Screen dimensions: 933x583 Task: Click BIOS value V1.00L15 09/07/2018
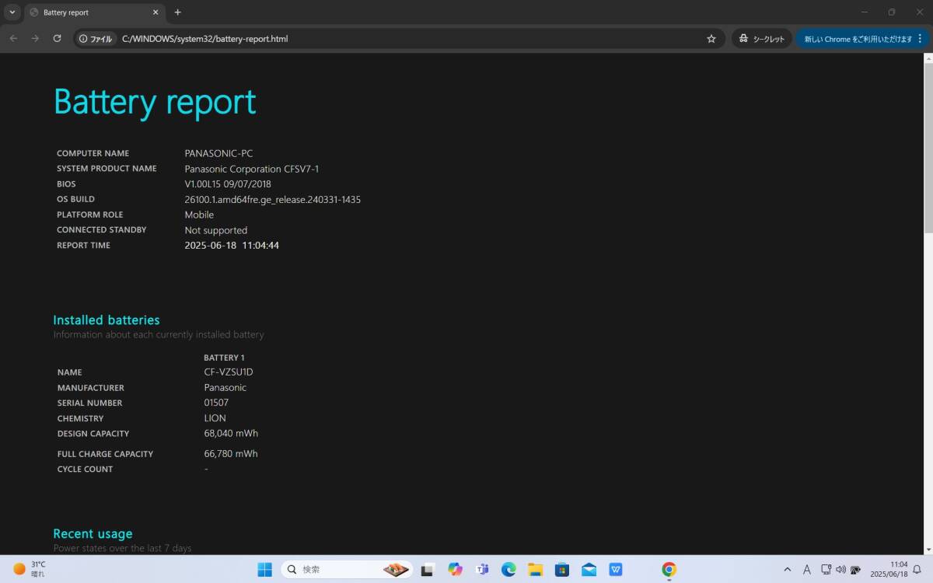(x=228, y=184)
